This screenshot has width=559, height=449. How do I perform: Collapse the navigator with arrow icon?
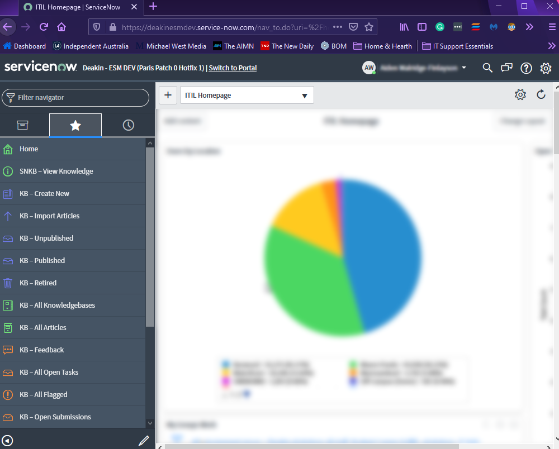click(7, 441)
